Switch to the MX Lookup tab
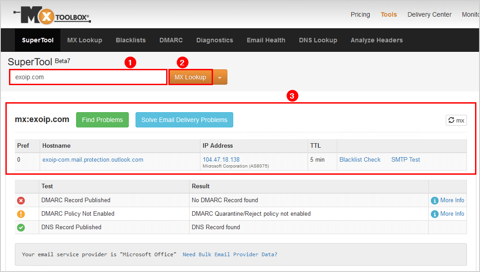Image resolution: width=480 pixels, height=272 pixels. pyautogui.click(x=85, y=40)
